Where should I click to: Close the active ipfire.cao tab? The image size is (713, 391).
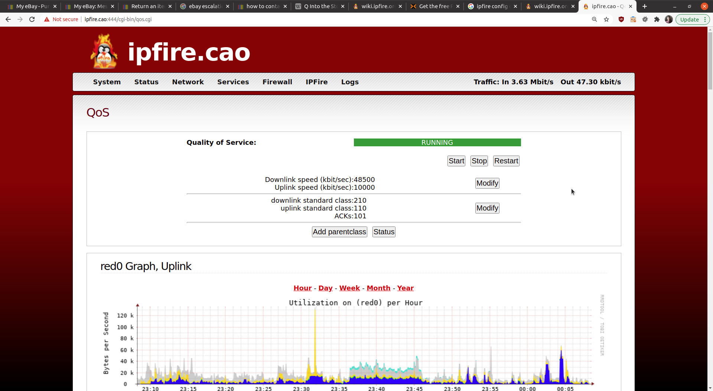(x=631, y=6)
